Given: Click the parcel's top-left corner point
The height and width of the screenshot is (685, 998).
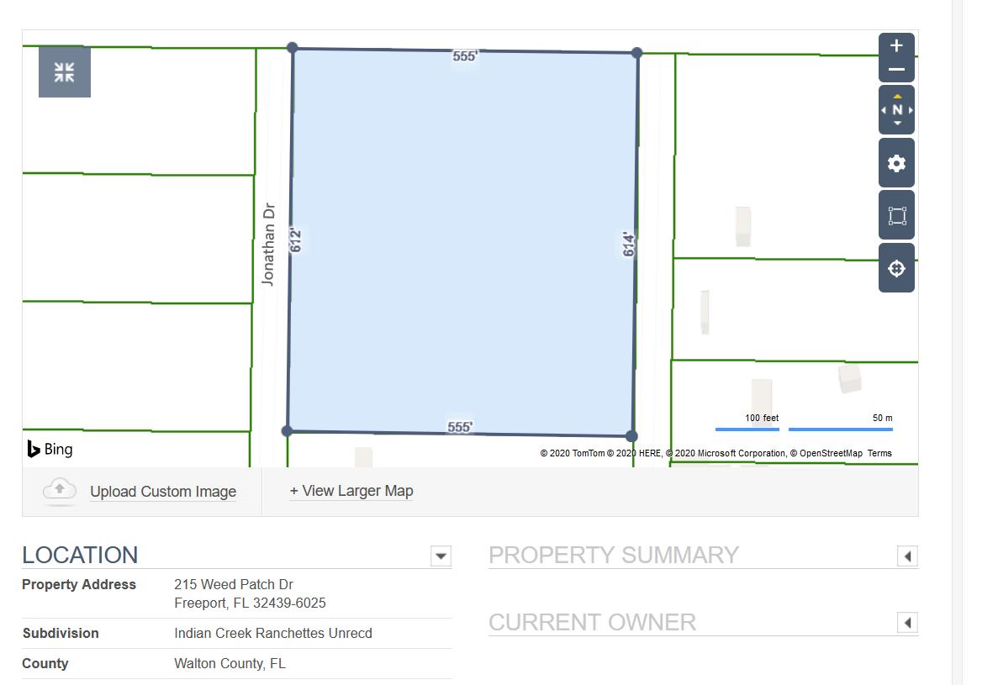Looking at the screenshot, I should (x=293, y=48).
